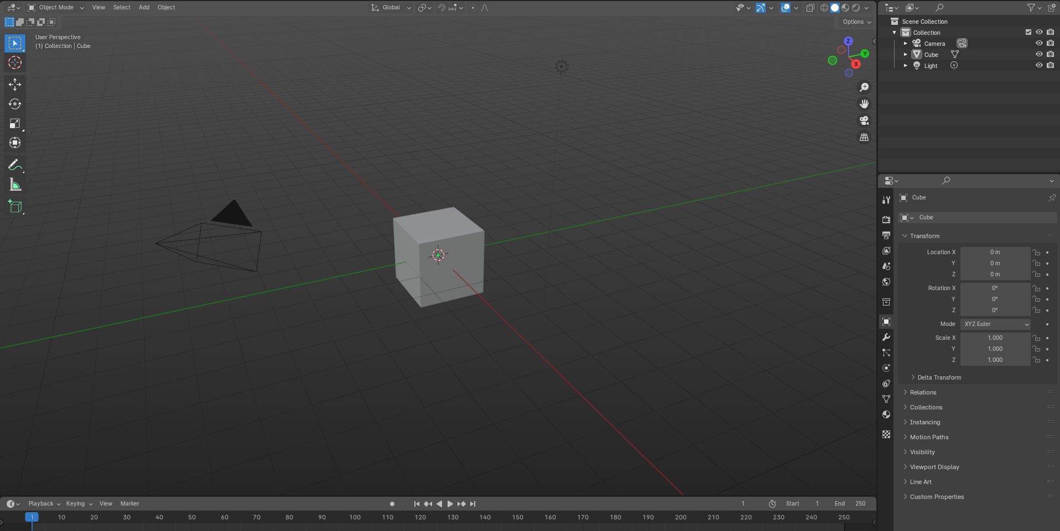Click the Z axis on navigation gizmo
1060x531 pixels.
[x=848, y=41]
